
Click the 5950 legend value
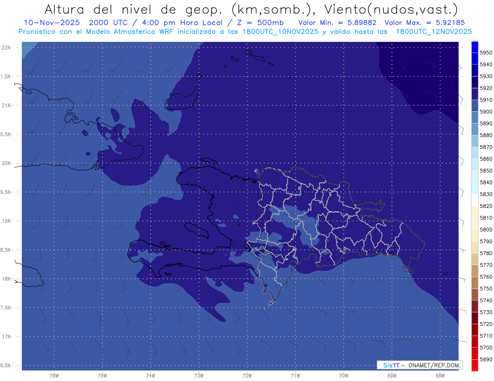486,53
